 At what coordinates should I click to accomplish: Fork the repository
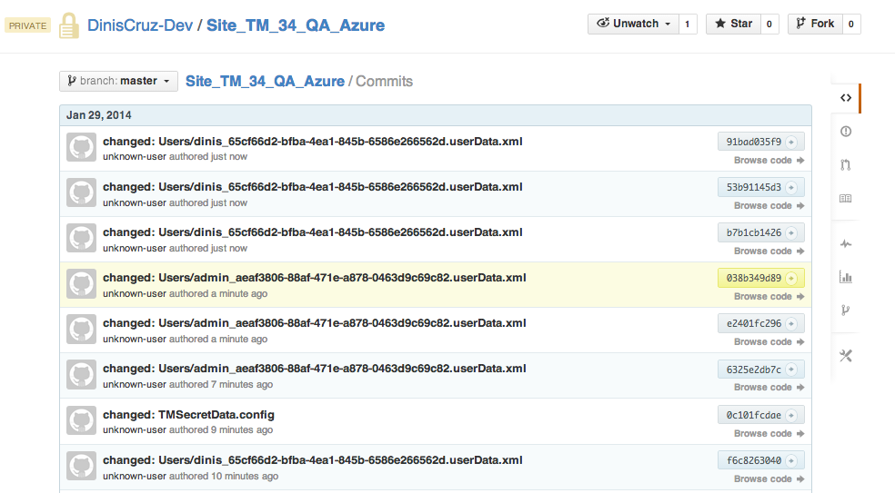coord(814,24)
